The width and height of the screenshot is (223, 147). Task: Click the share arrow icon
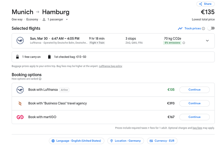pos(200,4)
